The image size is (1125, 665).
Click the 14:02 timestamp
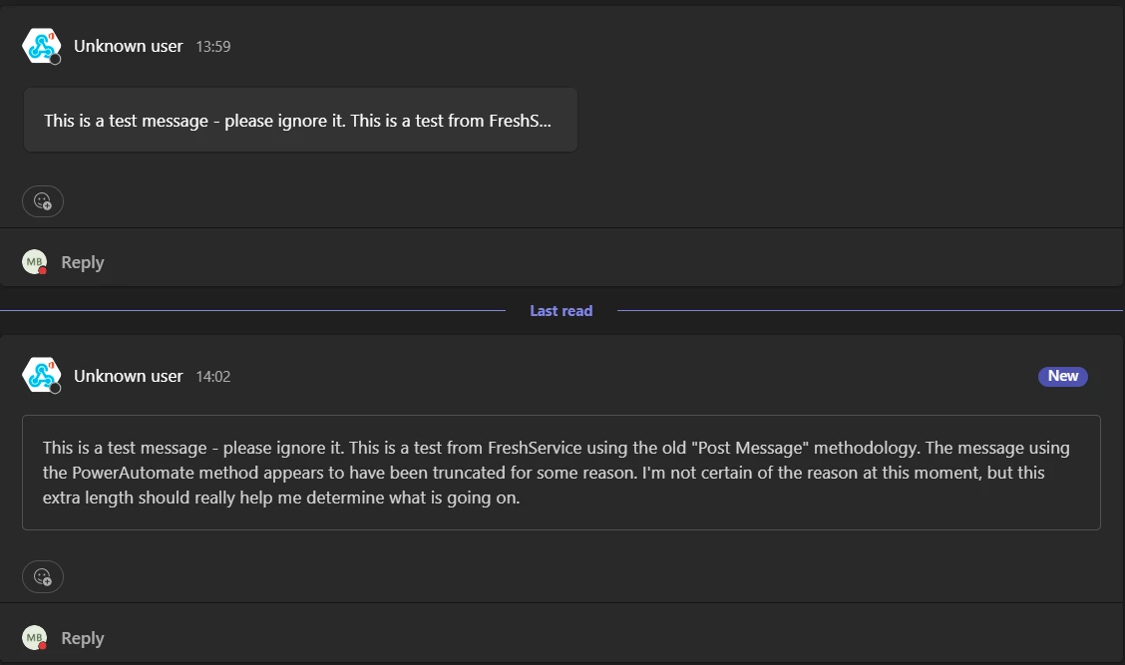tap(213, 377)
